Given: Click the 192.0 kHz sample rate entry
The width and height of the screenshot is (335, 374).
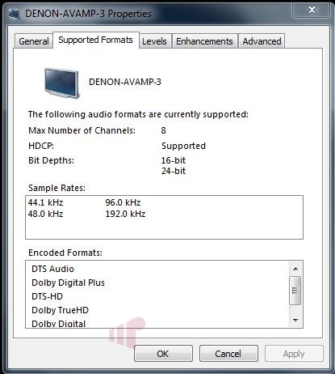Looking at the screenshot, I should (x=125, y=214).
